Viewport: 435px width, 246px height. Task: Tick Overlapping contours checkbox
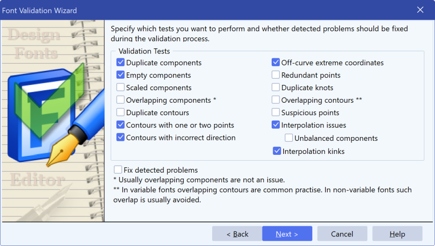pos(275,100)
